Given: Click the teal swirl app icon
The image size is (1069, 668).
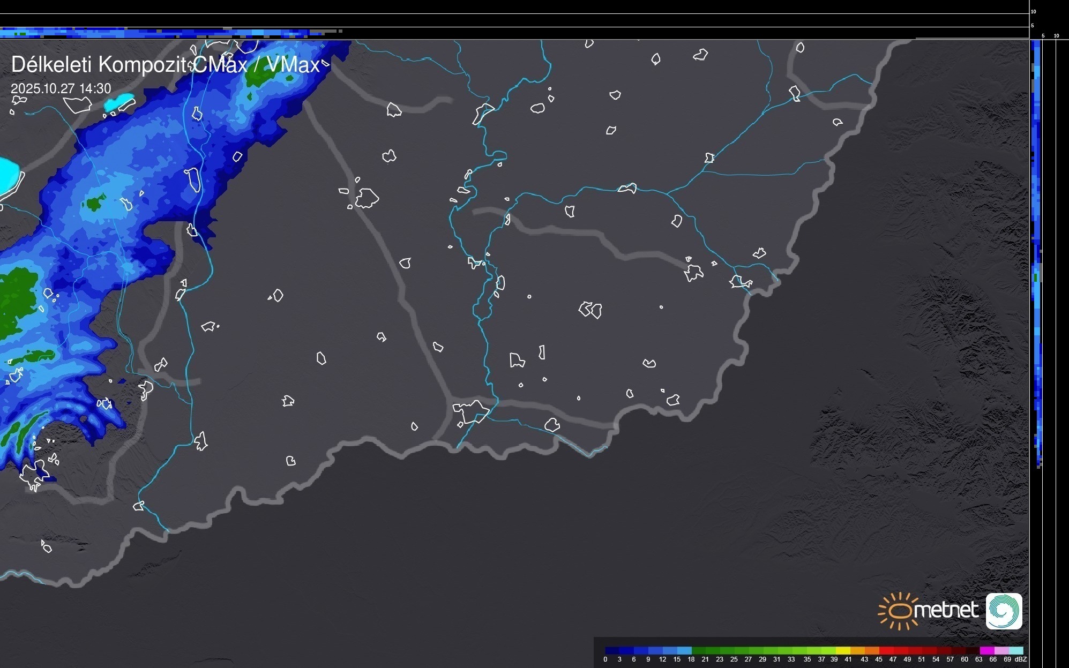Looking at the screenshot, I should (1004, 611).
